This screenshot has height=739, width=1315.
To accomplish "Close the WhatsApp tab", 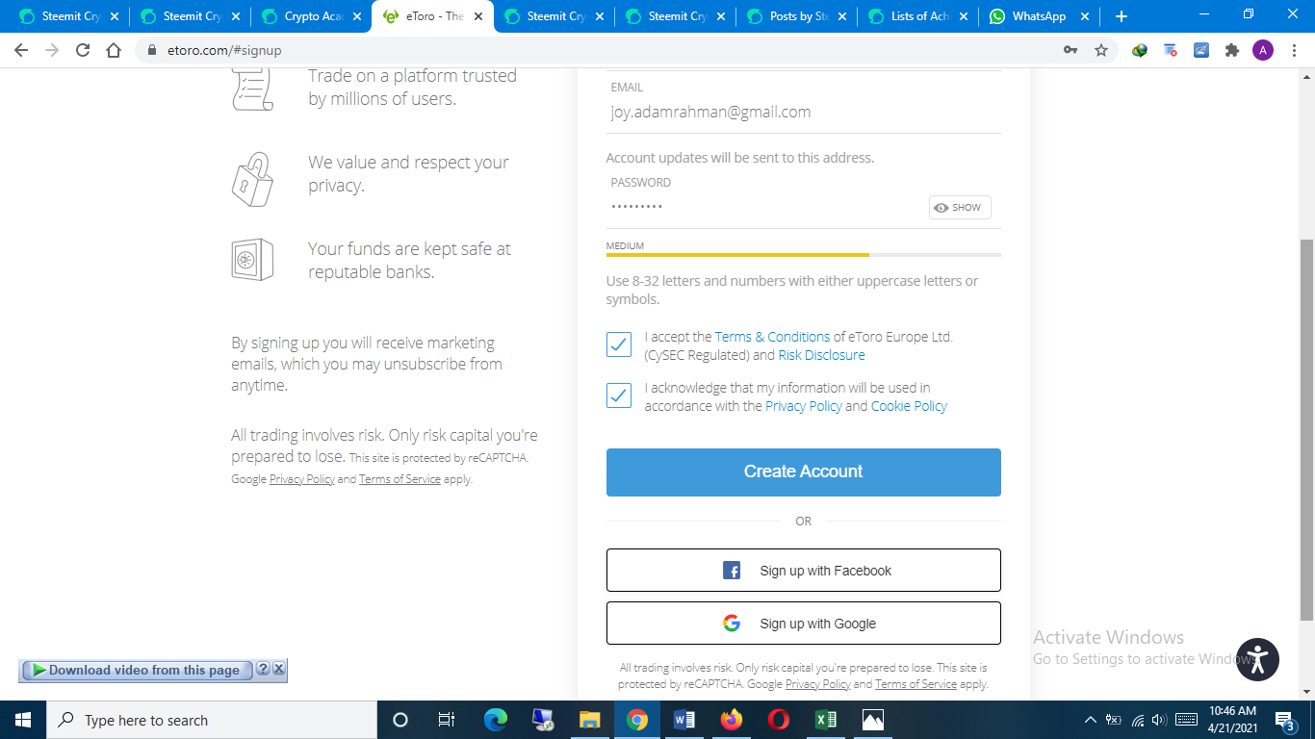I will pos(1085,16).
